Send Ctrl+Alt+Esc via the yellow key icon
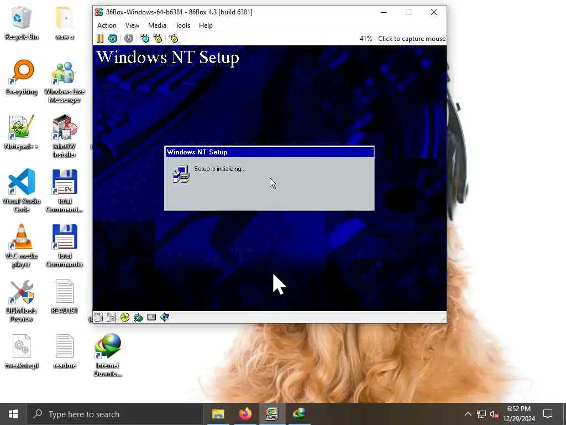This screenshot has width=566, height=425. tap(158, 38)
